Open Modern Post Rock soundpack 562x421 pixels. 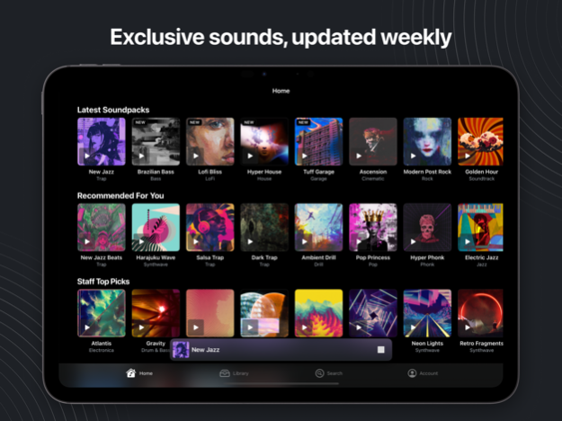click(427, 141)
